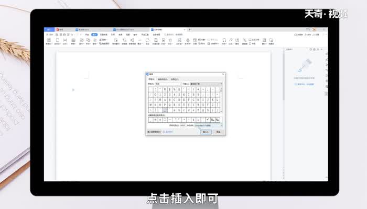Switch to the Symbol Bar tab in the dialog
Screen dimensions: 367x209
[x=174, y=79]
